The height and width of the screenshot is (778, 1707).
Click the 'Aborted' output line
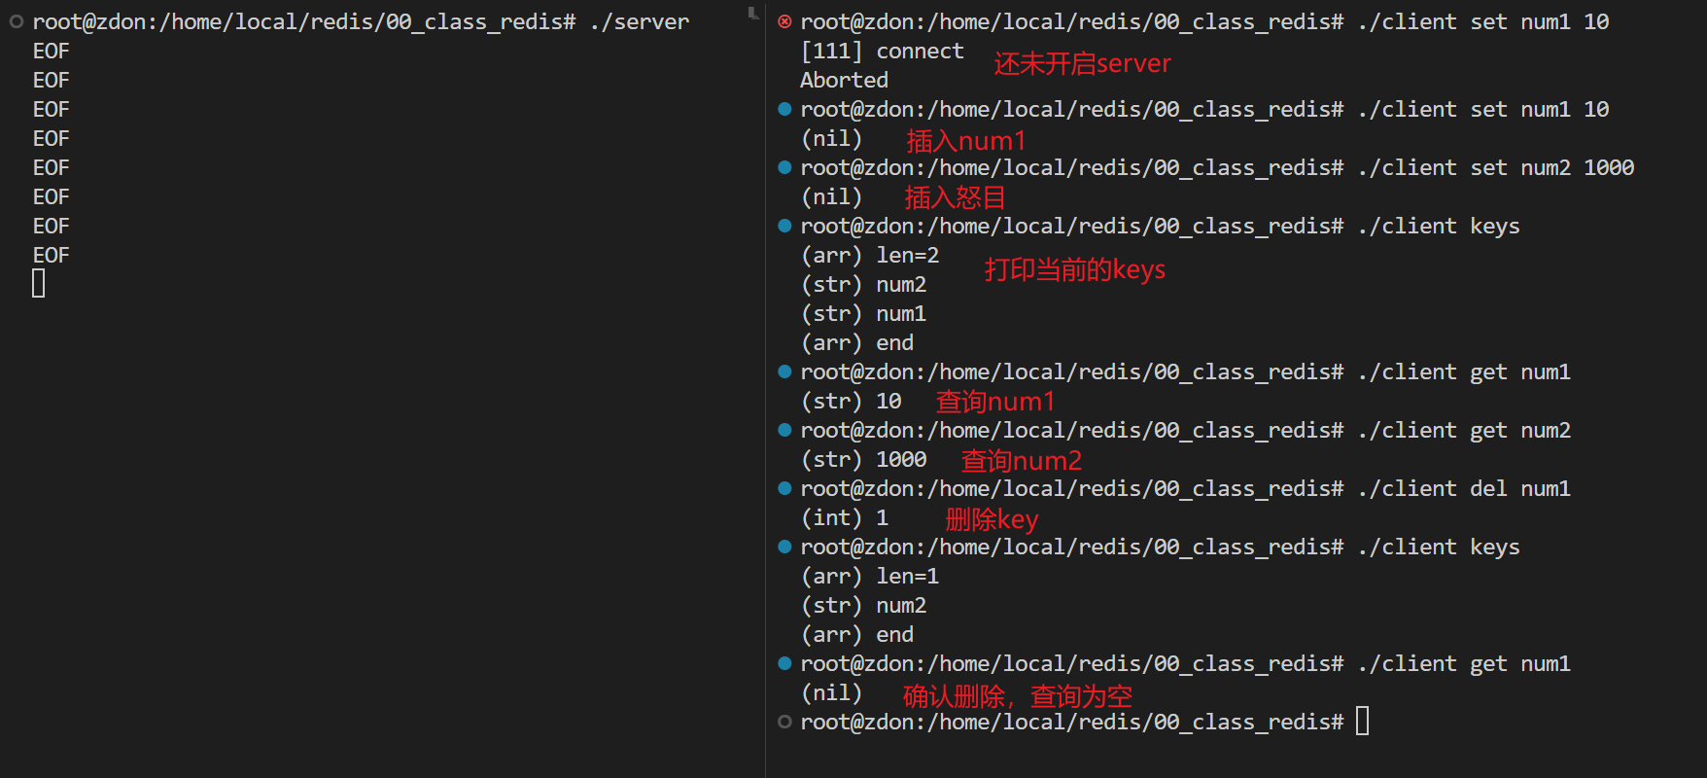[x=844, y=80]
